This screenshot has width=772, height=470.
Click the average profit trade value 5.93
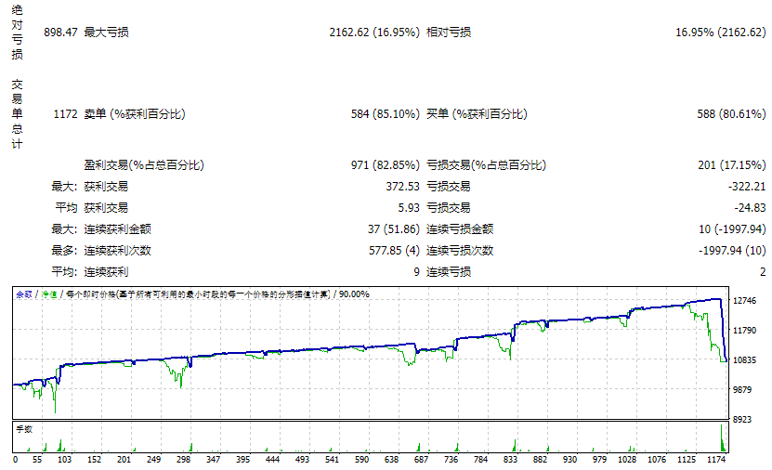pyautogui.click(x=409, y=208)
